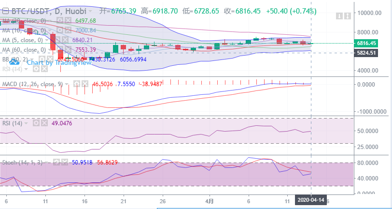
Task: Open gear for RSI (14) in price pane legend
Action: click(x=36, y=69)
